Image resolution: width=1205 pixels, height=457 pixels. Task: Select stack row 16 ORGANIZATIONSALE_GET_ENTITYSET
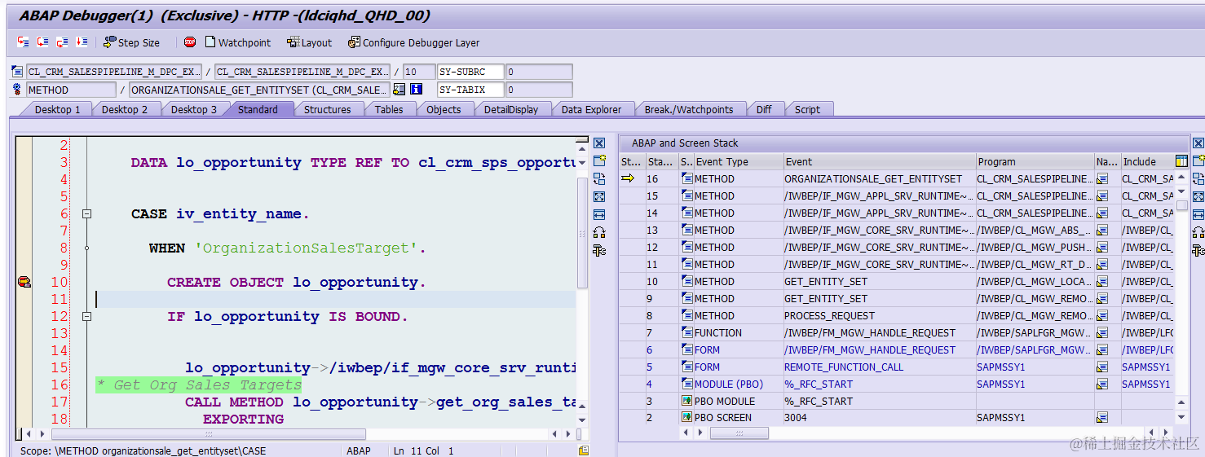click(x=897, y=178)
